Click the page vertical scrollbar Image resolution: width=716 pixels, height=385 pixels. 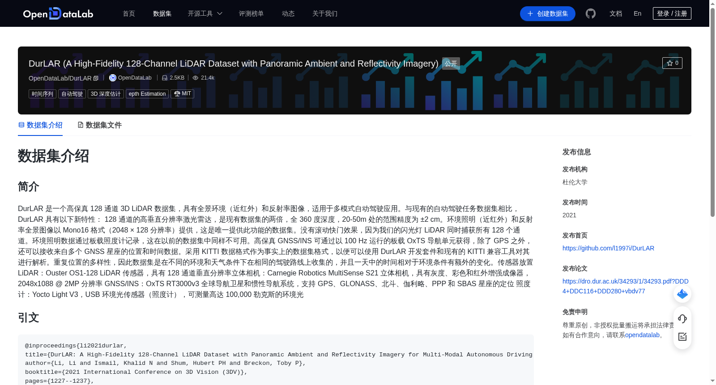point(712,112)
